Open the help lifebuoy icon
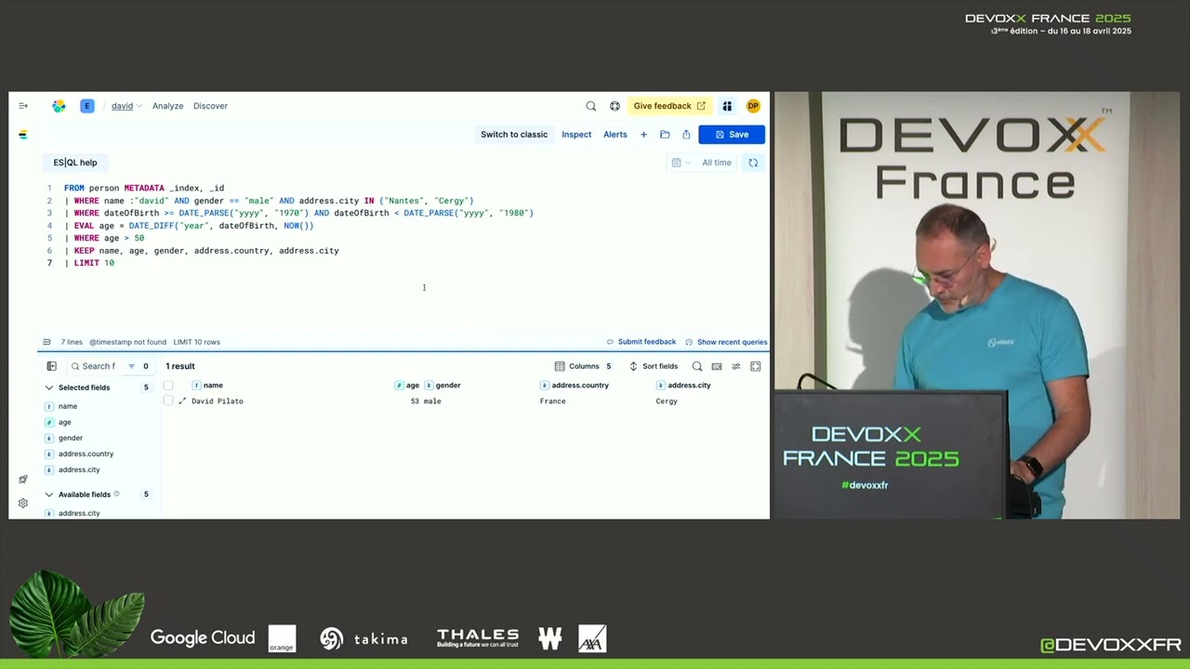 coord(615,106)
